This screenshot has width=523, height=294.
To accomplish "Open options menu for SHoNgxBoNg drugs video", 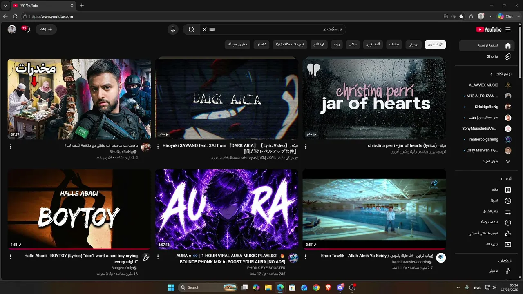I will pos(10,146).
